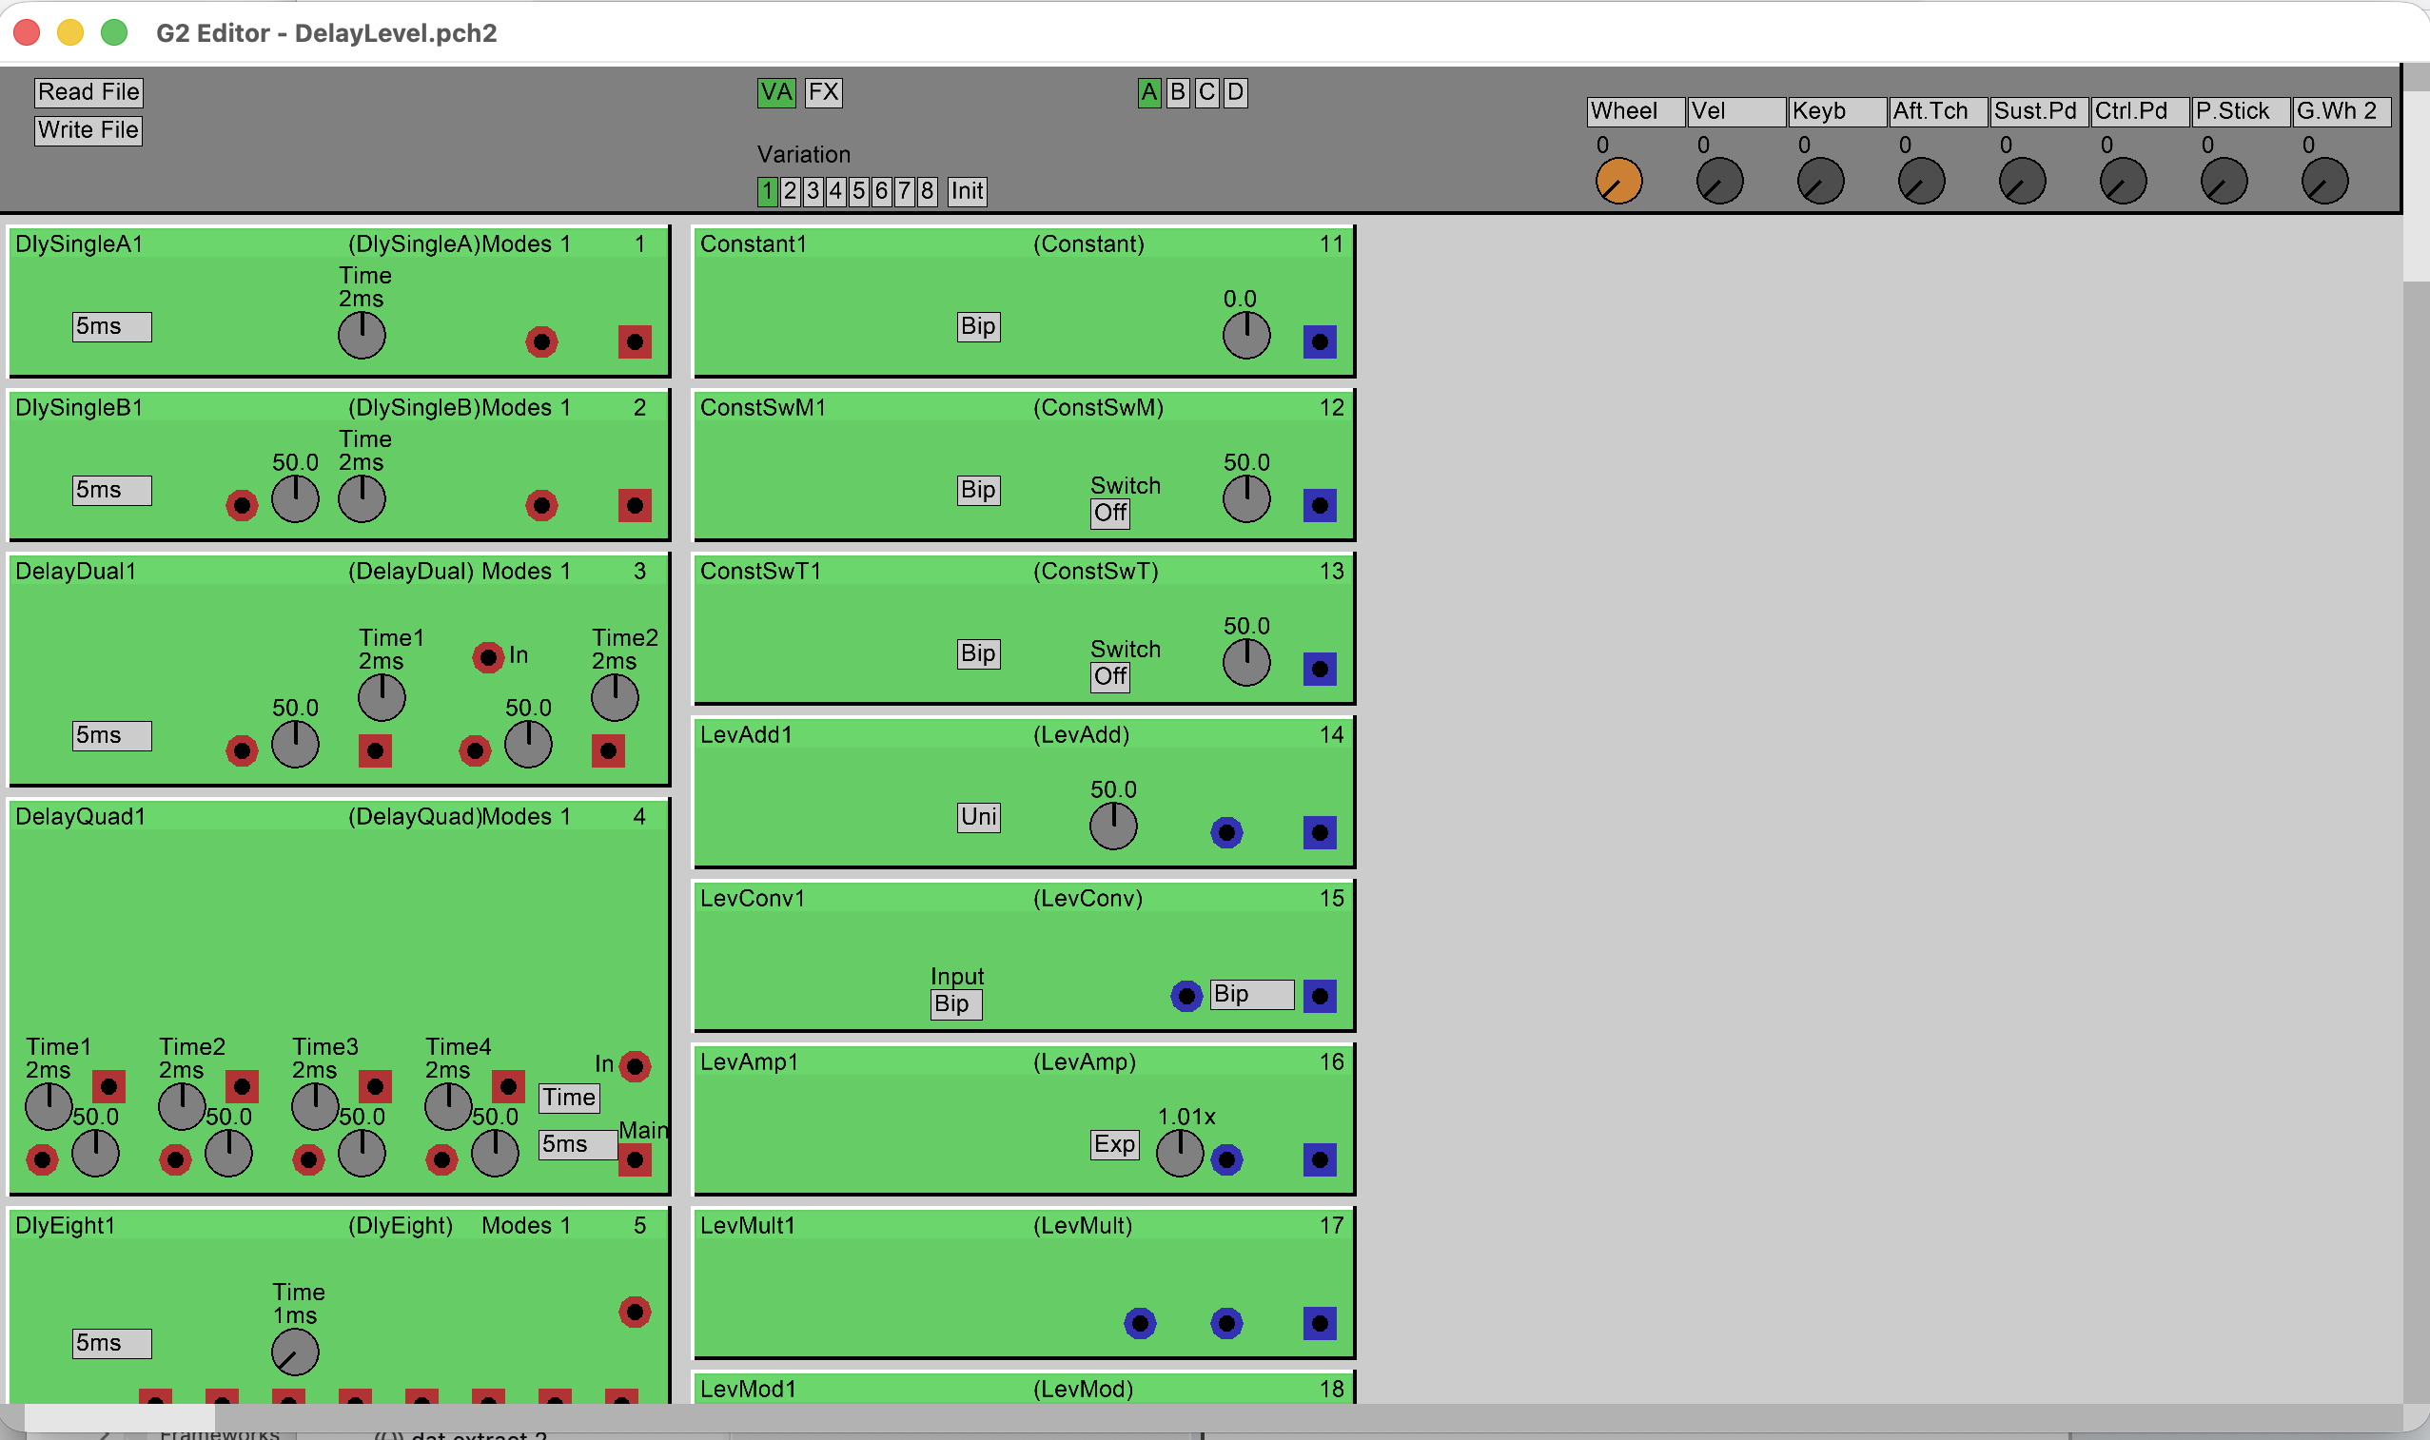The image size is (2430, 1440).
Task: Click the red square output connector on DlySingleA1
Action: 635,341
